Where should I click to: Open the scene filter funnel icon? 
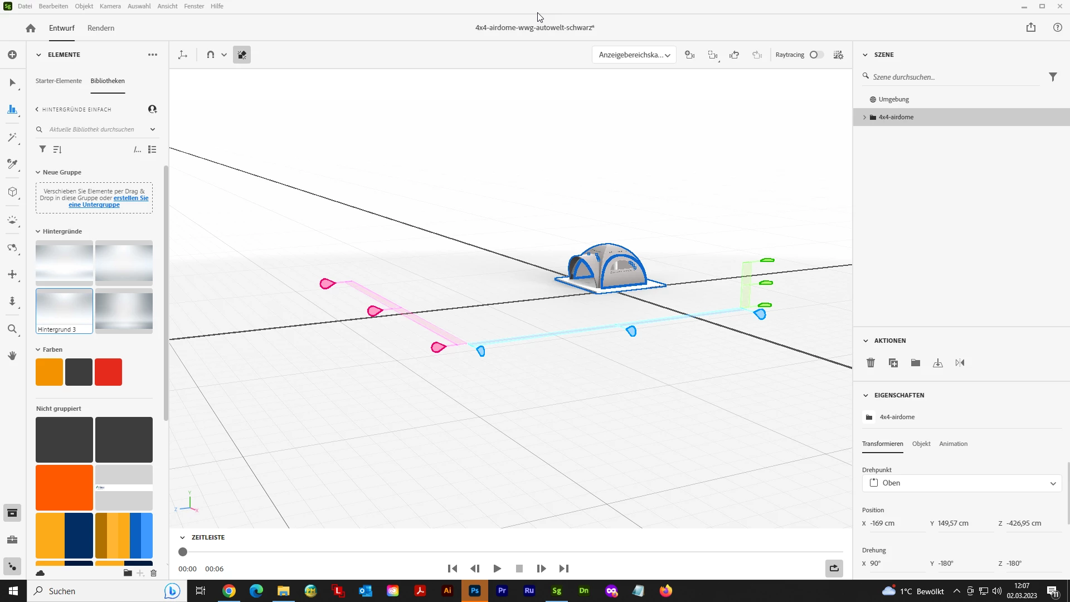(x=1053, y=77)
